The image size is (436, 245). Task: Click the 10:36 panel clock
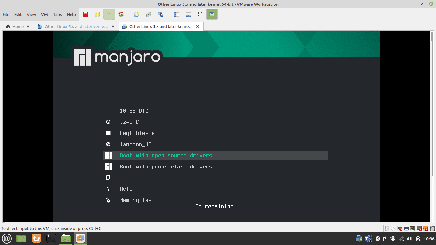tap(429, 239)
